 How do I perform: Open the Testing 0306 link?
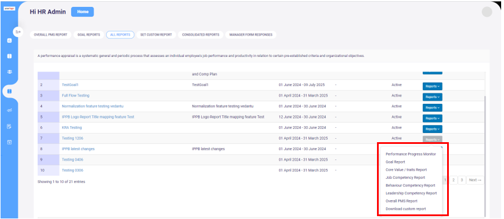click(72, 170)
